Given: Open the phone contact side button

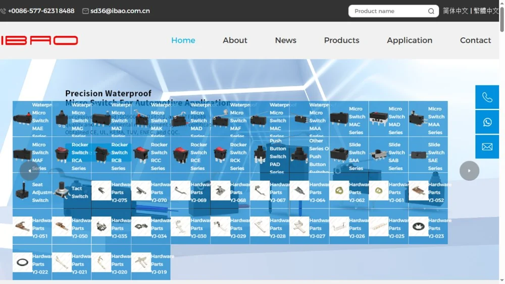Looking at the screenshot, I should pyautogui.click(x=487, y=97).
